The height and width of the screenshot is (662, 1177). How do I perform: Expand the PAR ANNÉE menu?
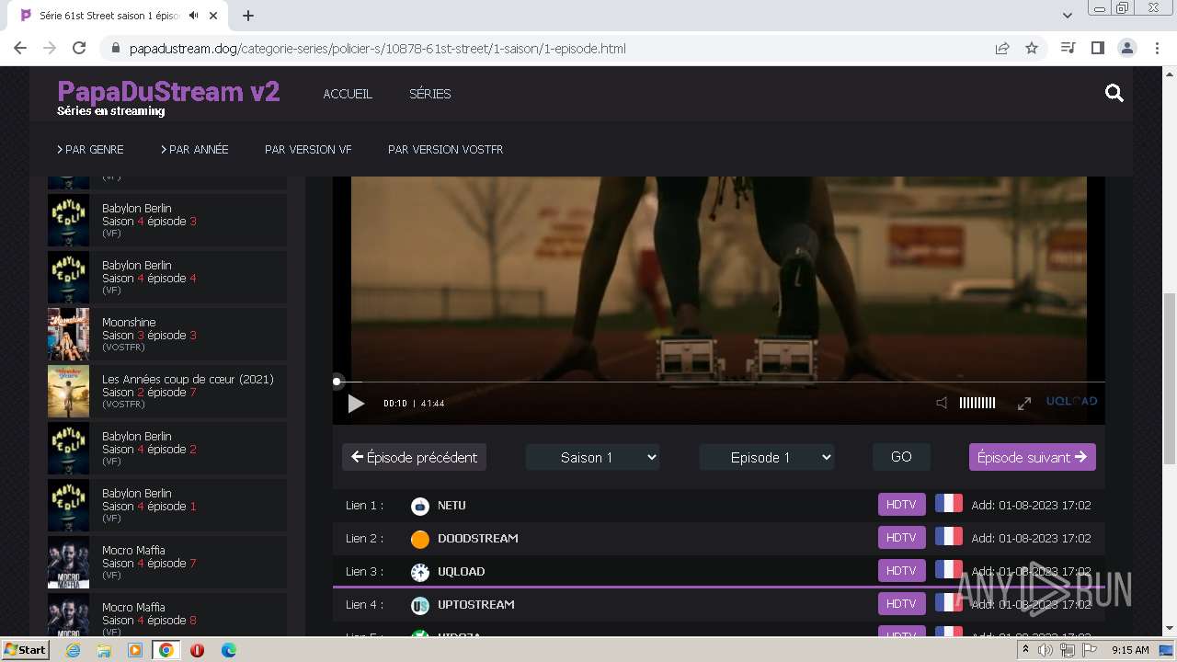pos(194,149)
